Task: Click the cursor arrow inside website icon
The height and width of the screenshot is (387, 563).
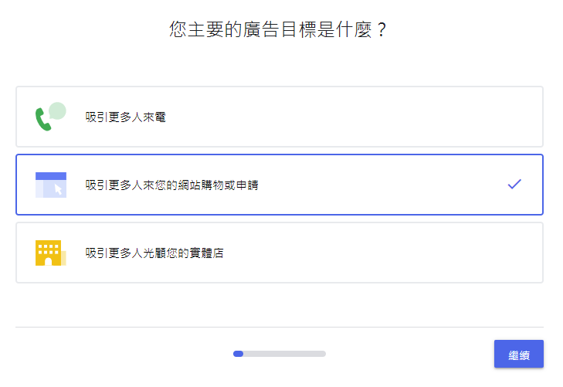Action: 57,189
